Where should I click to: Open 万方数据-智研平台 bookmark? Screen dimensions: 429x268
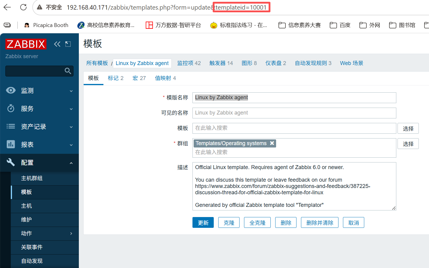tap(173, 25)
